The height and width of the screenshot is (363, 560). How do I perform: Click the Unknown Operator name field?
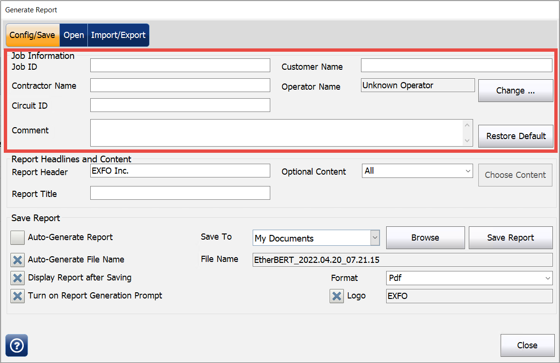418,85
